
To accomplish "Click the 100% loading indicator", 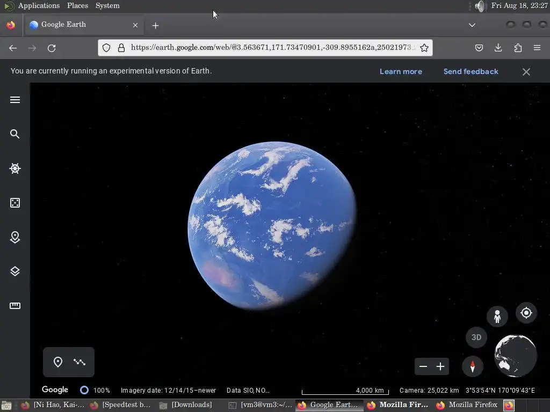I will click(95, 391).
